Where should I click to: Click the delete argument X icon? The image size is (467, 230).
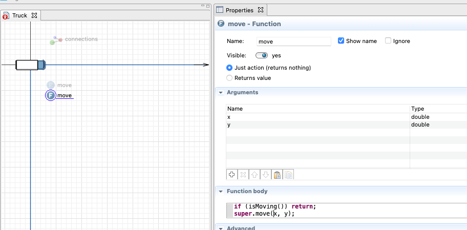(243, 175)
